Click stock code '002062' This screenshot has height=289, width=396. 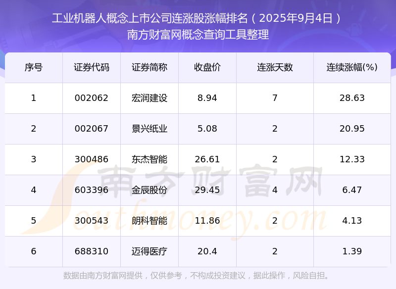pos(92,98)
